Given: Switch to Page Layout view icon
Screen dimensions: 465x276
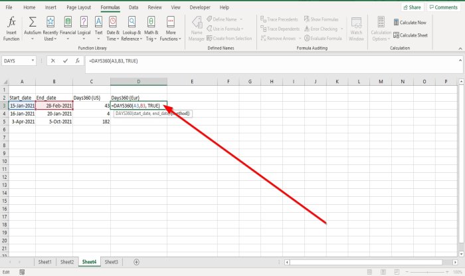Looking at the screenshot, I should pos(383,272).
